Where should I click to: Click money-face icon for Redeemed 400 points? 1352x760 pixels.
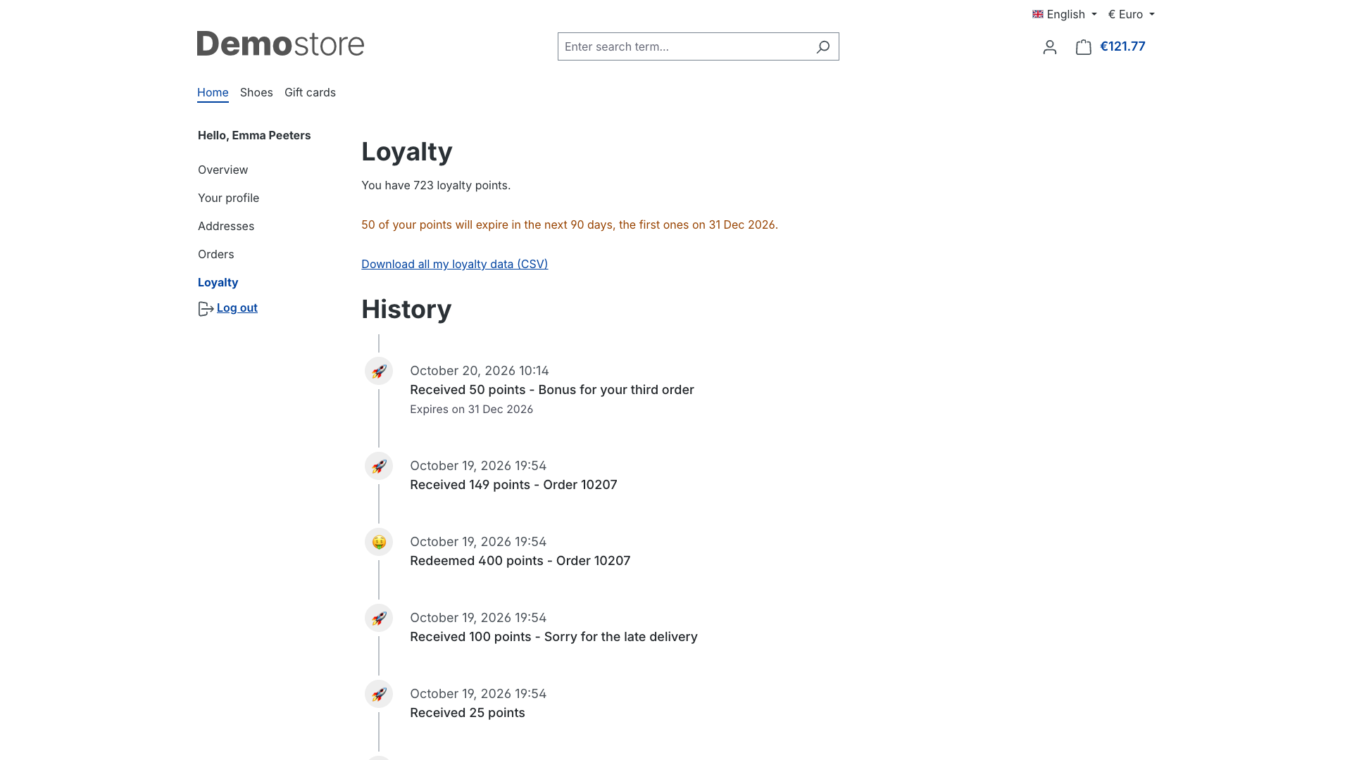click(379, 542)
